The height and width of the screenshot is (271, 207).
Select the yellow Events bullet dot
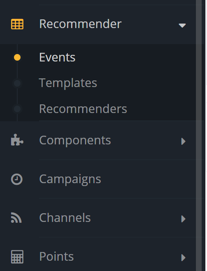17,57
